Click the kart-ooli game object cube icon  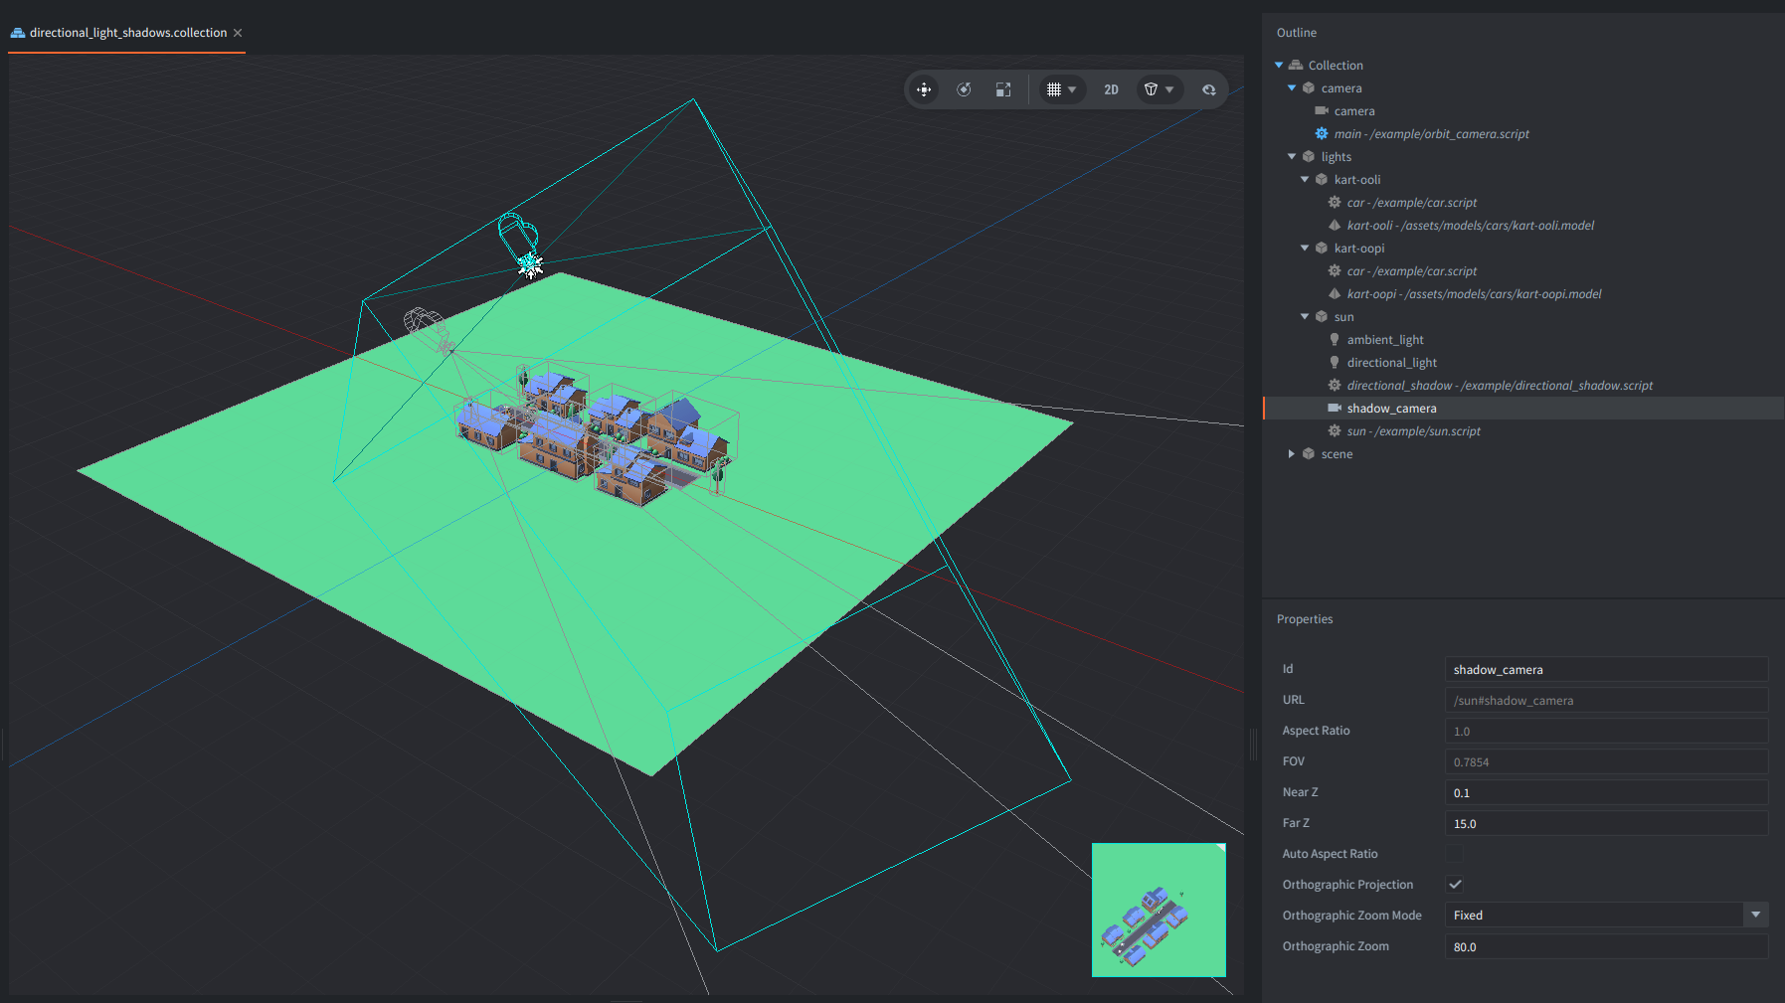(1322, 180)
